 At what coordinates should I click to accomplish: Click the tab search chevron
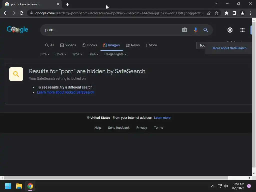tap(216, 3)
